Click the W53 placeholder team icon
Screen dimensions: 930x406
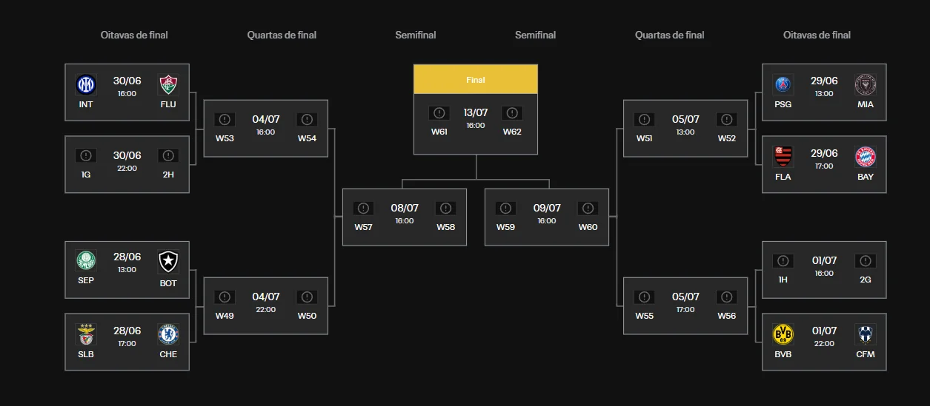[x=225, y=119]
